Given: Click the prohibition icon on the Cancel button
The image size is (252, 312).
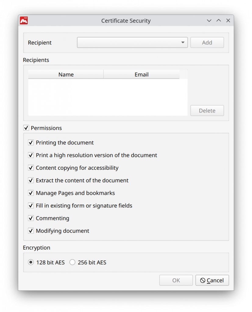Looking at the screenshot, I should 202,280.
